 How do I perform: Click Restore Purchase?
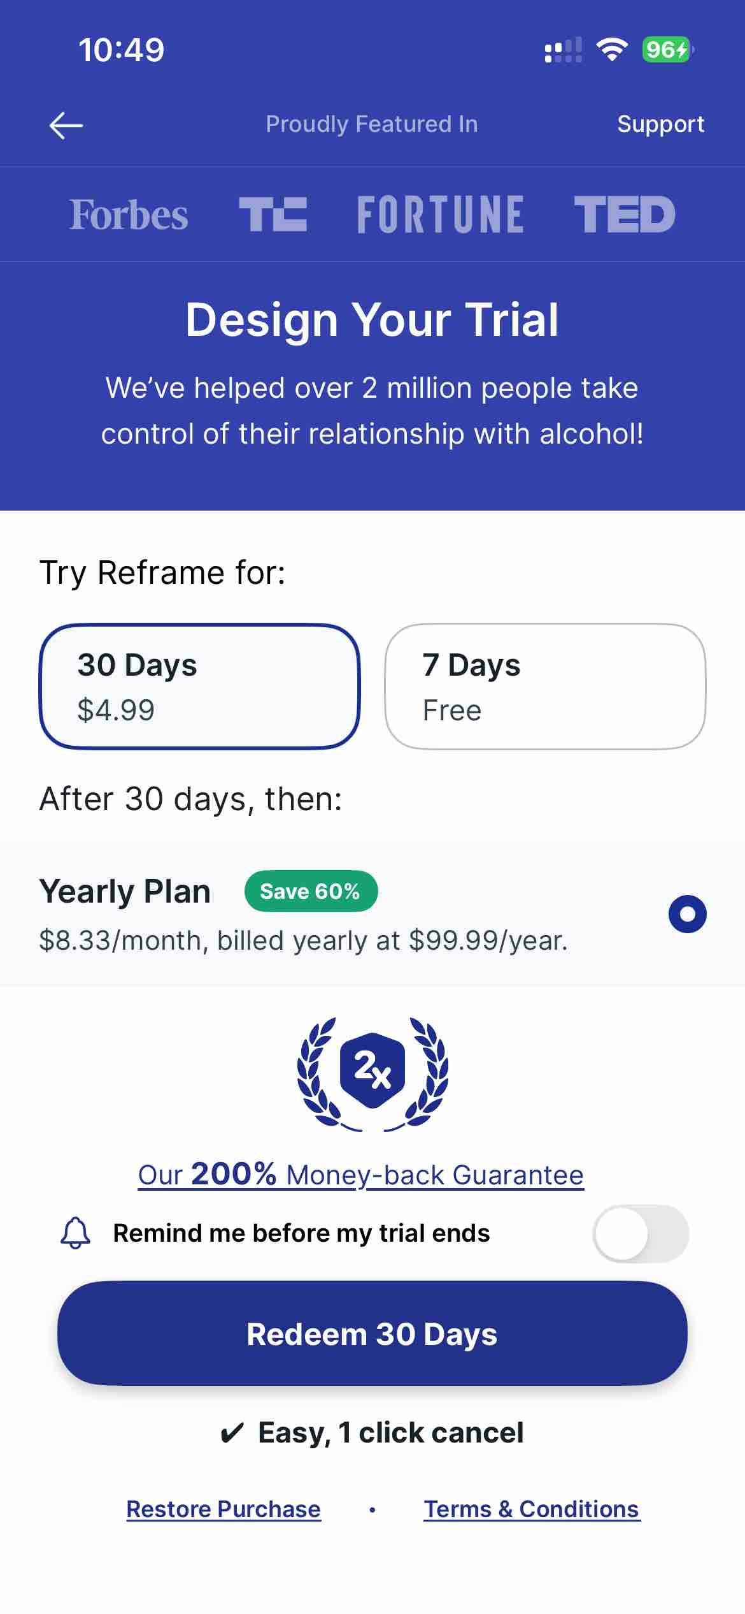pos(223,1509)
